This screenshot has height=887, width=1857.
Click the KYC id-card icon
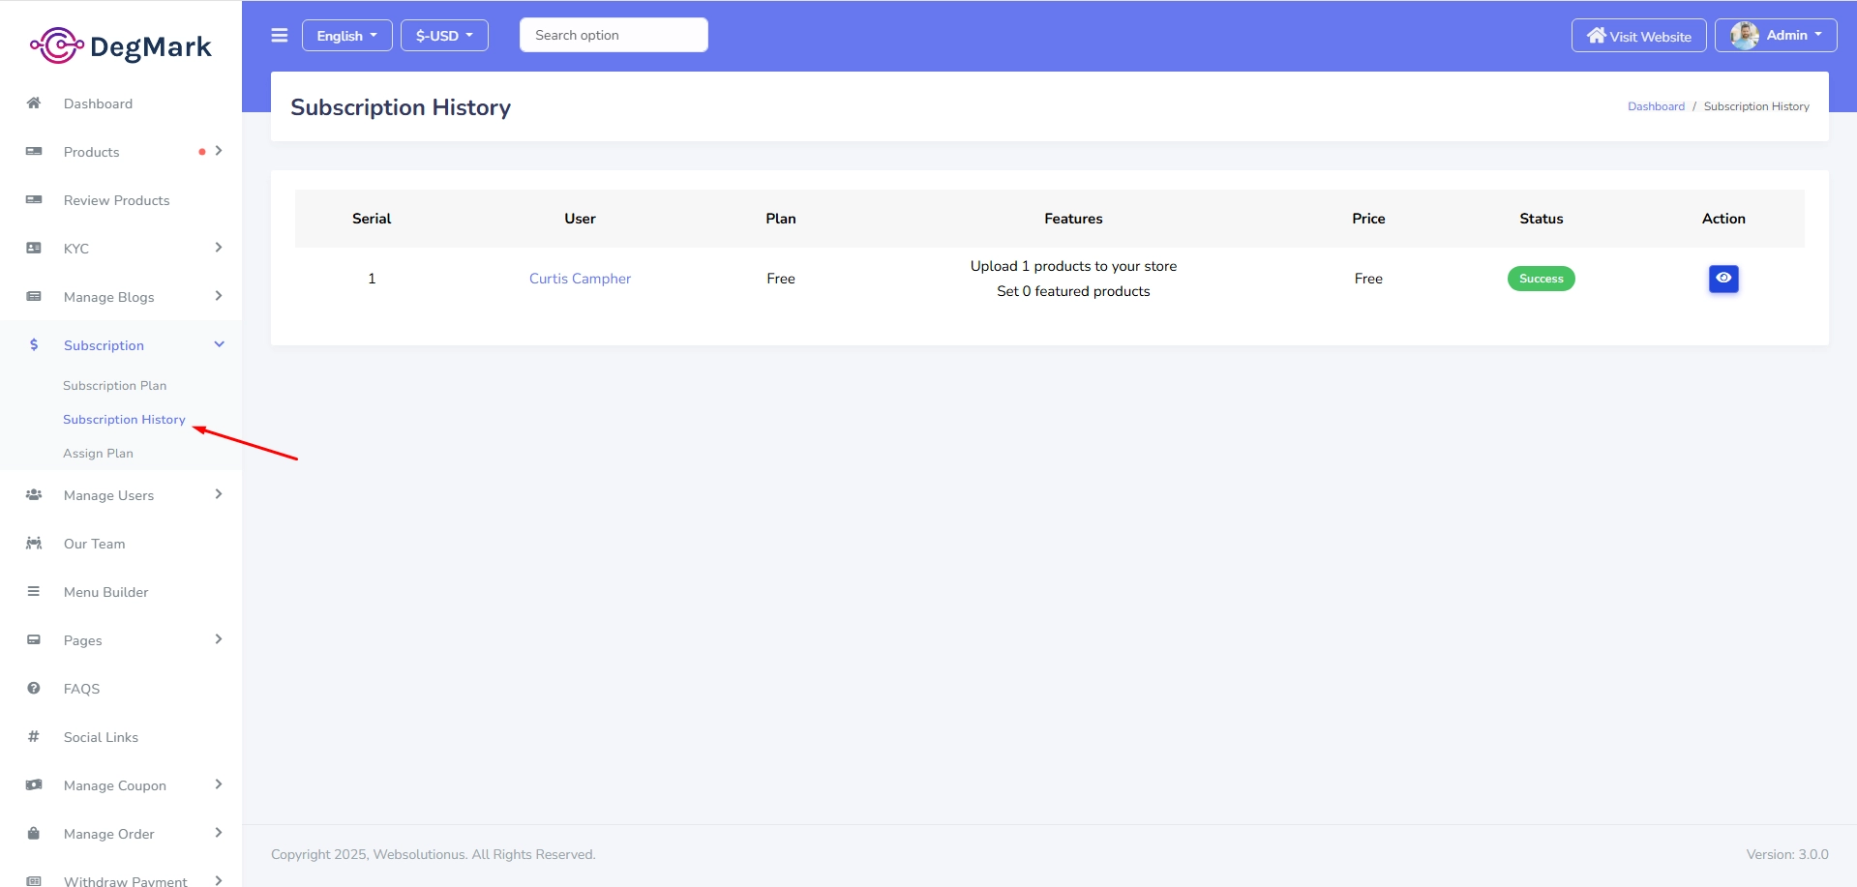click(x=34, y=249)
